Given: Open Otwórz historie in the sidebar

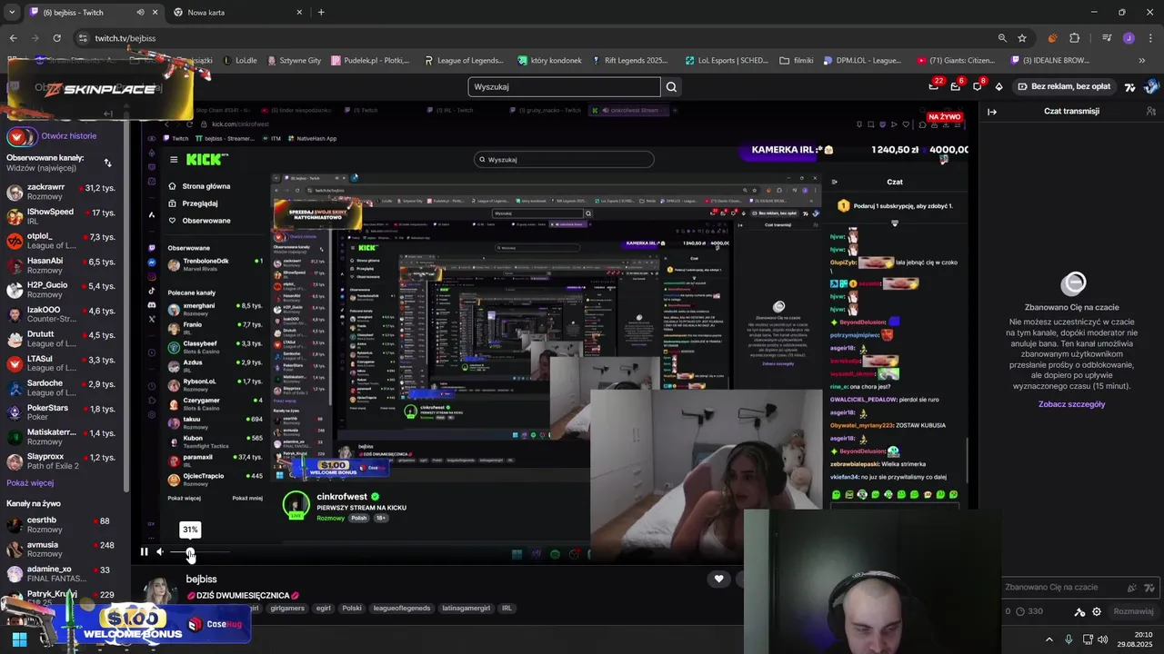Looking at the screenshot, I should coord(68,136).
